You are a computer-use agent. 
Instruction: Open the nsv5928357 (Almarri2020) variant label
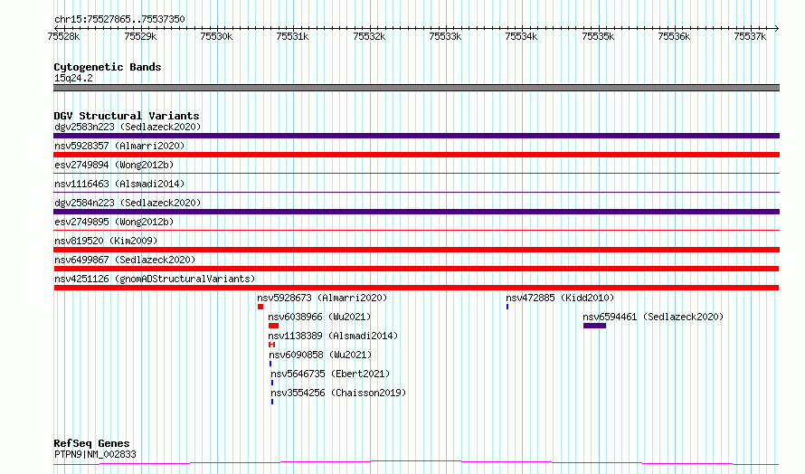(x=119, y=146)
